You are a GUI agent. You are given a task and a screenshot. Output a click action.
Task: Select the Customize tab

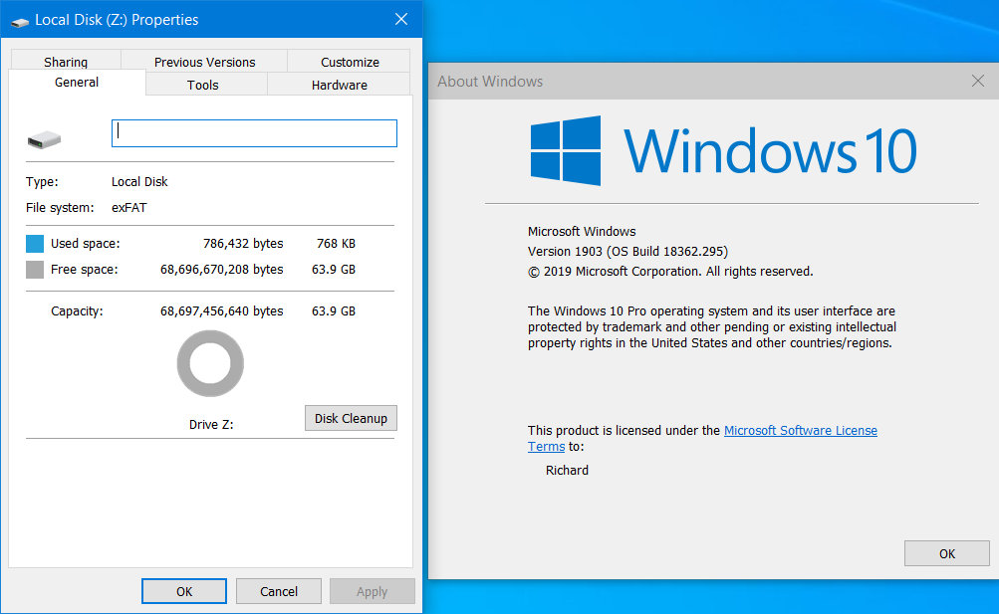[x=349, y=62]
